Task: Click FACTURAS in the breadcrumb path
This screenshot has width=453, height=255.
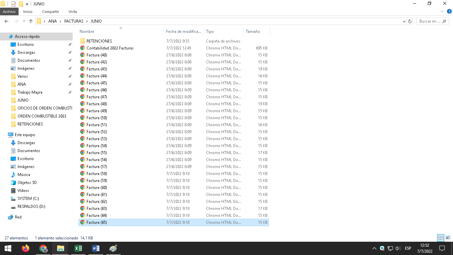Action: tap(73, 21)
